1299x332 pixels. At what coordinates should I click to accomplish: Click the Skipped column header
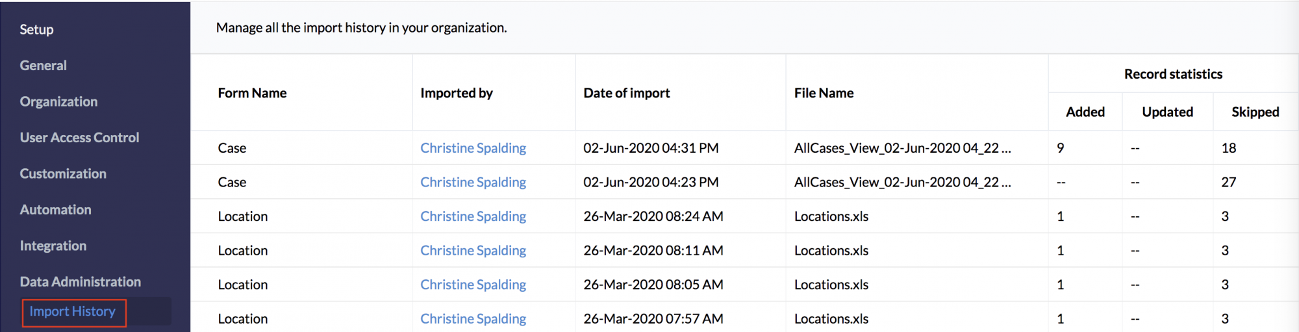pos(1255,112)
